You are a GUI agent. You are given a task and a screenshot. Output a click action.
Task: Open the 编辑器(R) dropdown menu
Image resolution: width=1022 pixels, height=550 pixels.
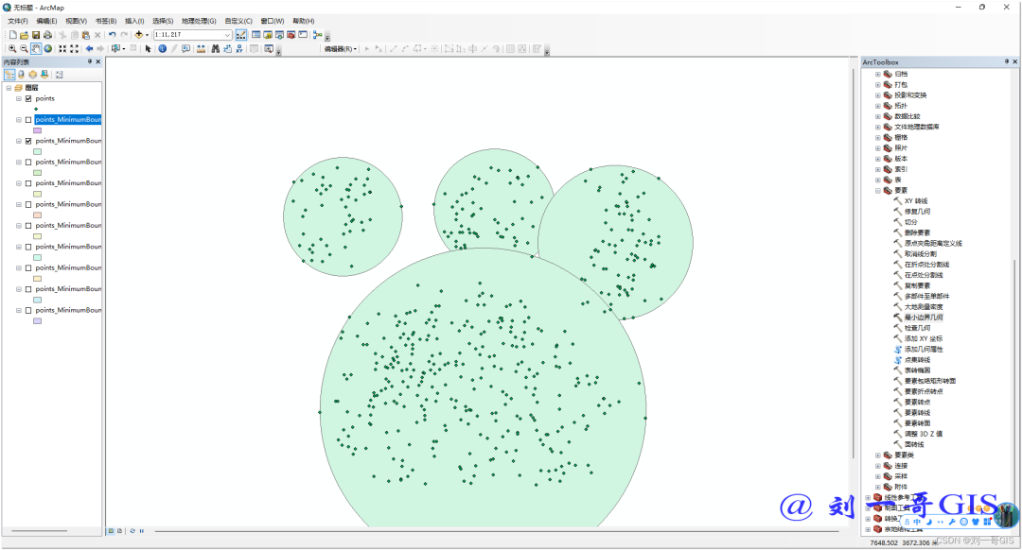(341, 49)
